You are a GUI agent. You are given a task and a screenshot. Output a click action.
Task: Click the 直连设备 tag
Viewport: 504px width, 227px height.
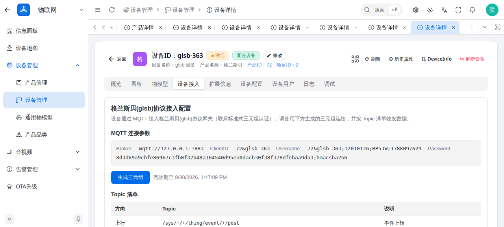coord(246,55)
